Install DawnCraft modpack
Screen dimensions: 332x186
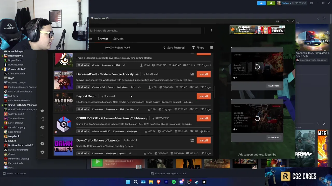[x=204, y=140]
